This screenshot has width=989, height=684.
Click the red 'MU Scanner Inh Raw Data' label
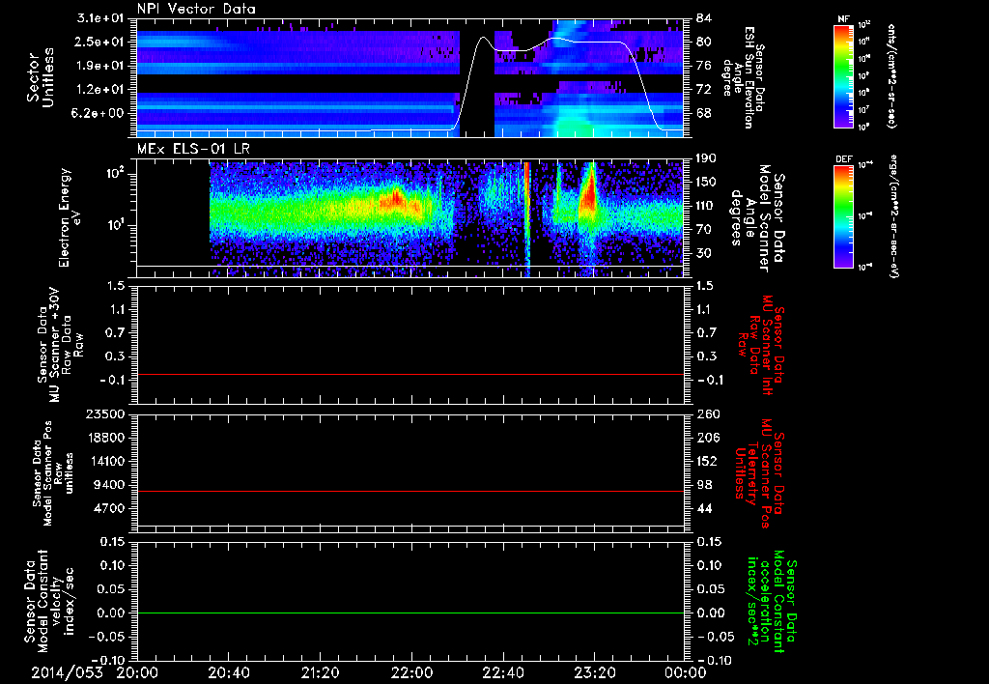pos(761,345)
